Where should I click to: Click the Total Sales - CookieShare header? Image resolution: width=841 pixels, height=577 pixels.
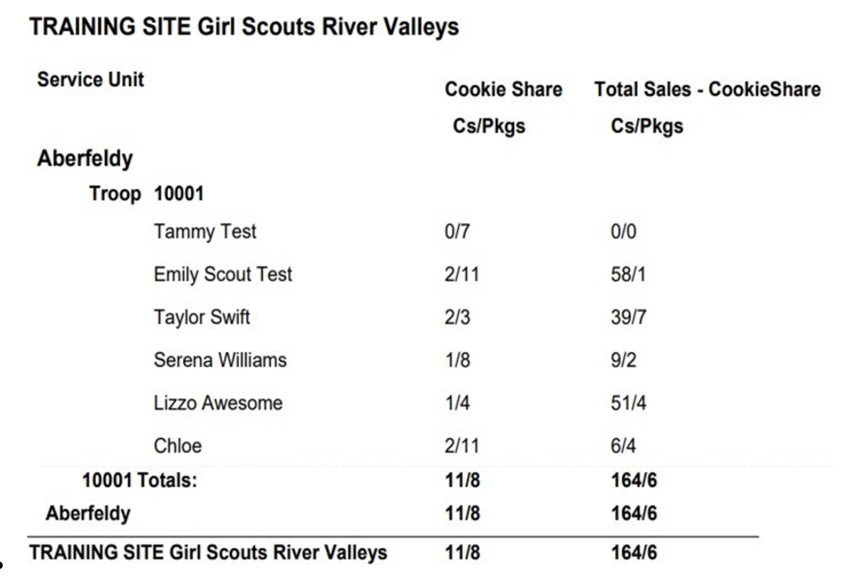(708, 89)
